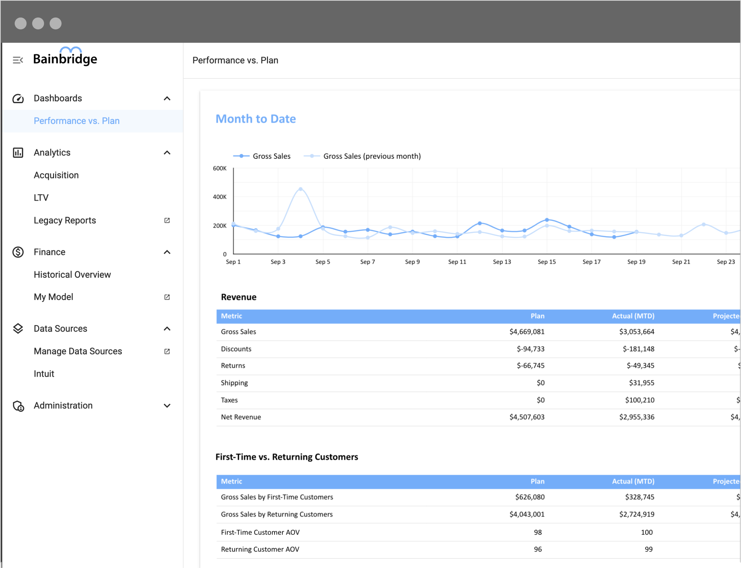This screenshot has height=568, width=741.
Task: Open the Intuit data source
Action: pos(44,374)
